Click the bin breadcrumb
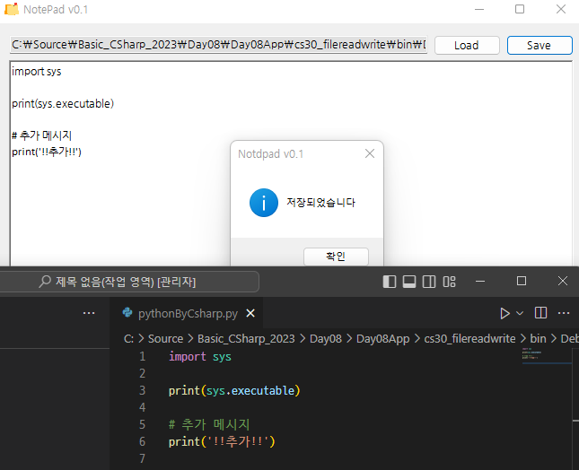The width and height of the screenshot is (579, 470). 538,339
